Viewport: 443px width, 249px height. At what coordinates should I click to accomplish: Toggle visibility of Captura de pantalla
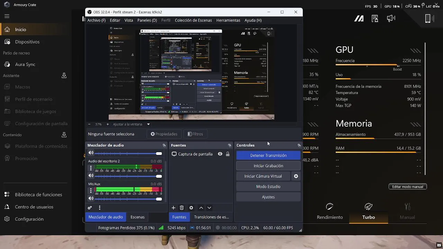tap(220, 154)
